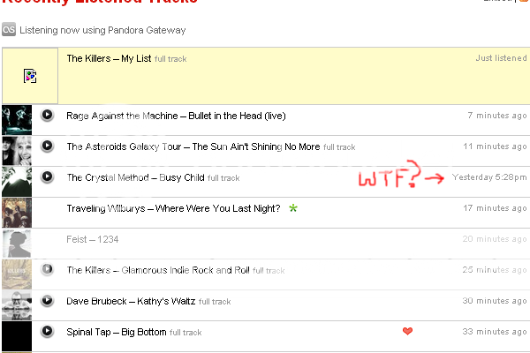Play Rage Against the Machine Bullet in the Head
Image resolution: width=530 pixels, height=353 pixels.
coord(48,116)
